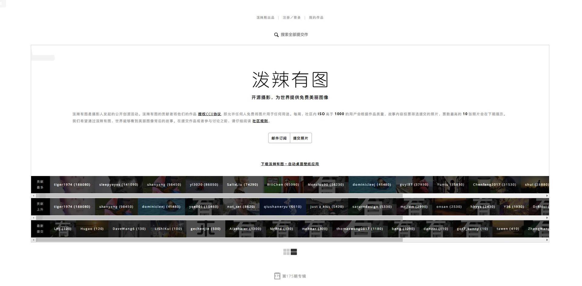Click the 搜索全部提交作 search field
Screen dimensions: 582x286
click(294, 35)
